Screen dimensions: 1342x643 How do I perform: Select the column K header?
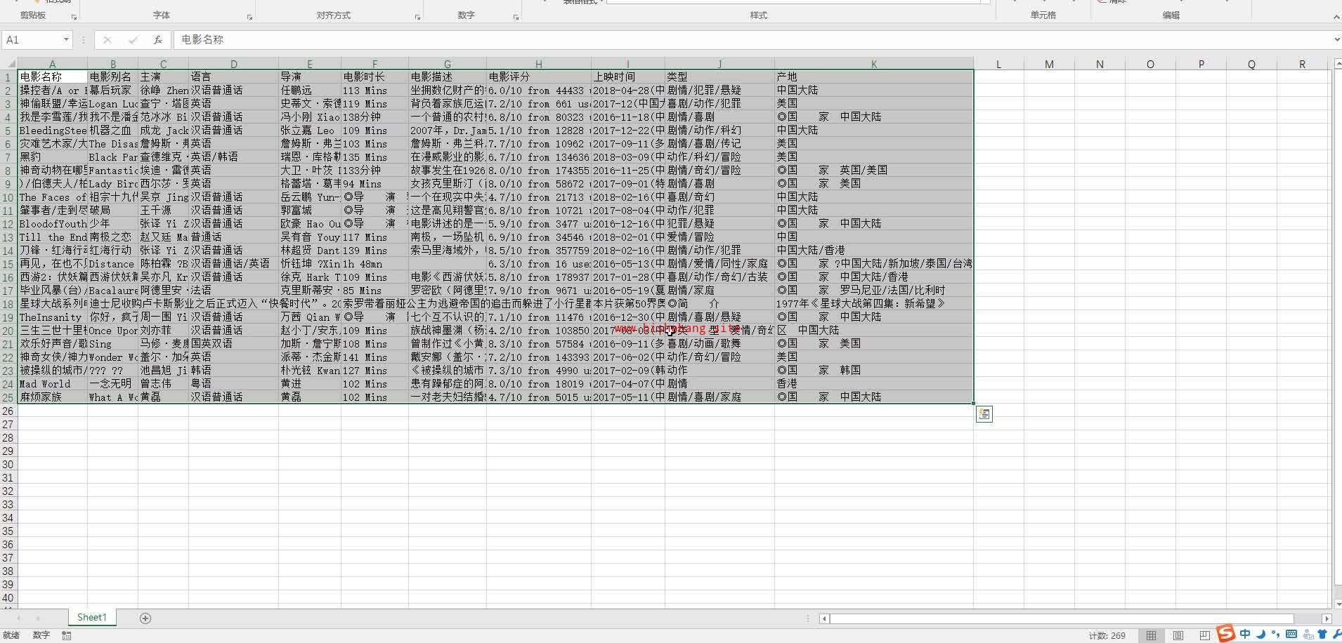[x=873, y=64]
